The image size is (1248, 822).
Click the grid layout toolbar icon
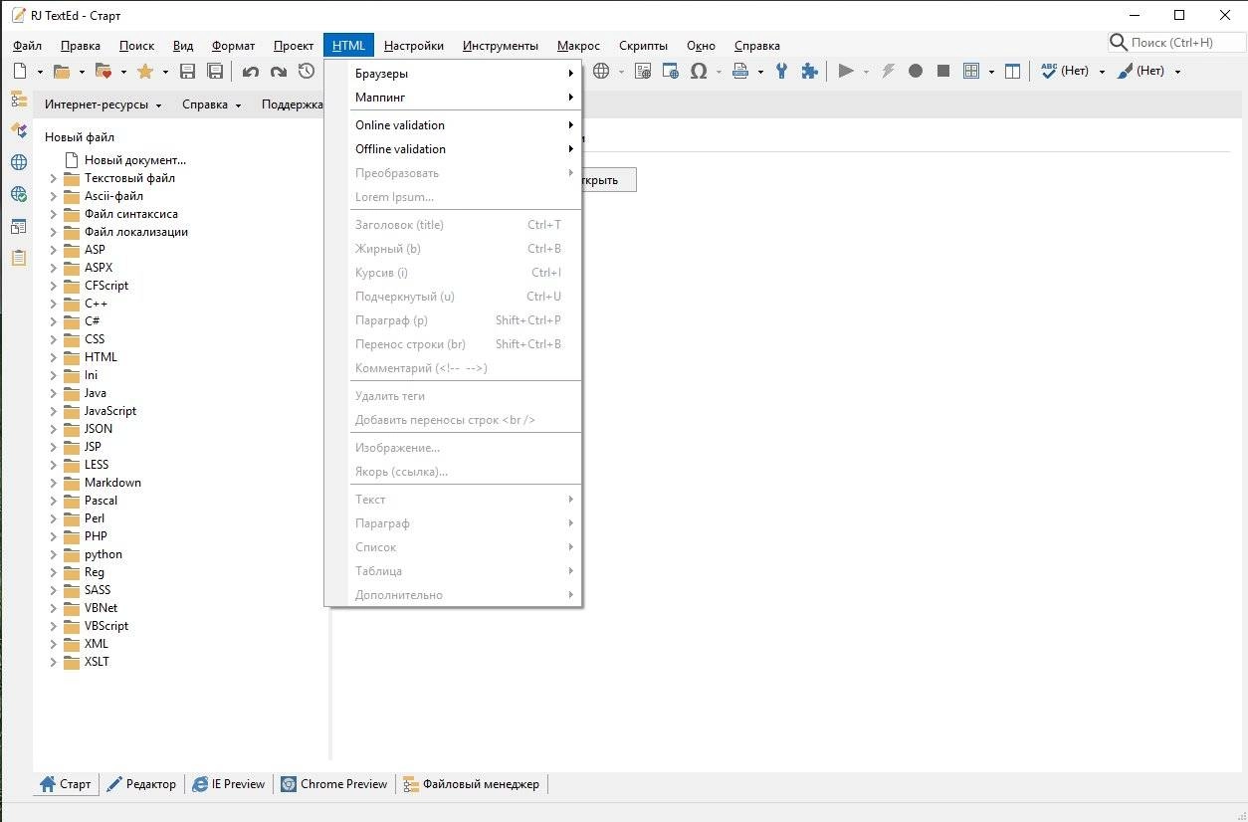tap(972, 71)
